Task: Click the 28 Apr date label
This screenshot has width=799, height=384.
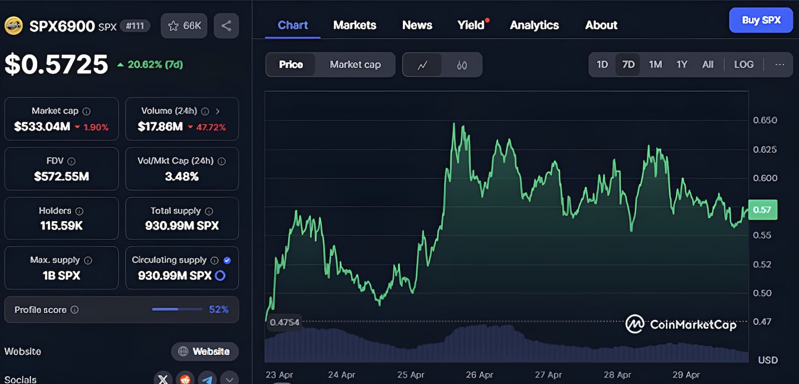Action: (x=617, y=375)
